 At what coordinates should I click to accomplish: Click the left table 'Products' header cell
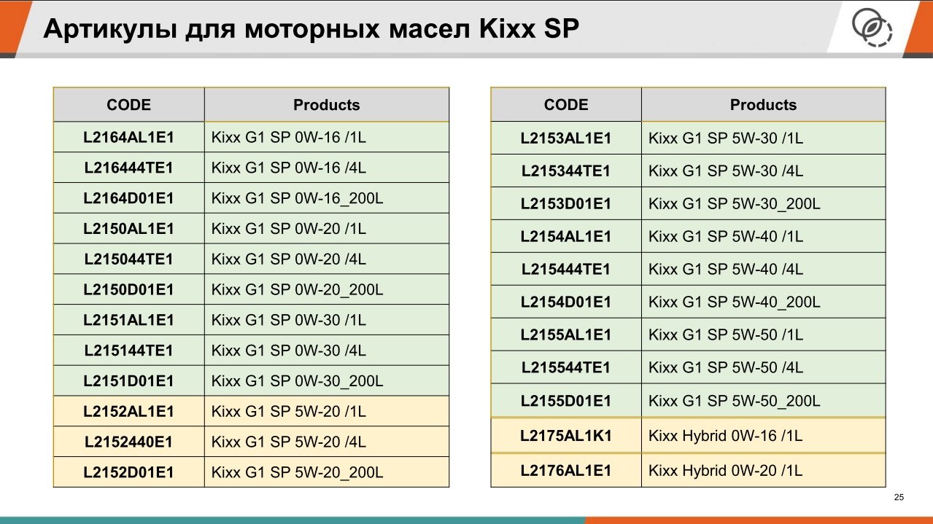[x=327, y=105]
